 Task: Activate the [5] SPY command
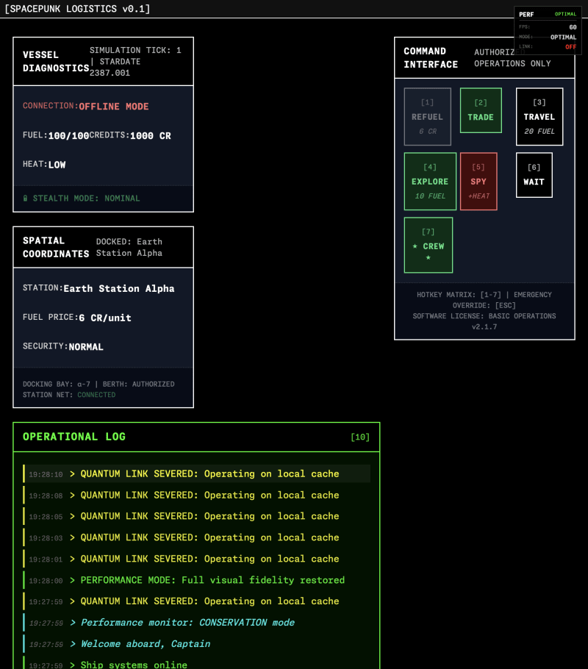tap(478, 182)
